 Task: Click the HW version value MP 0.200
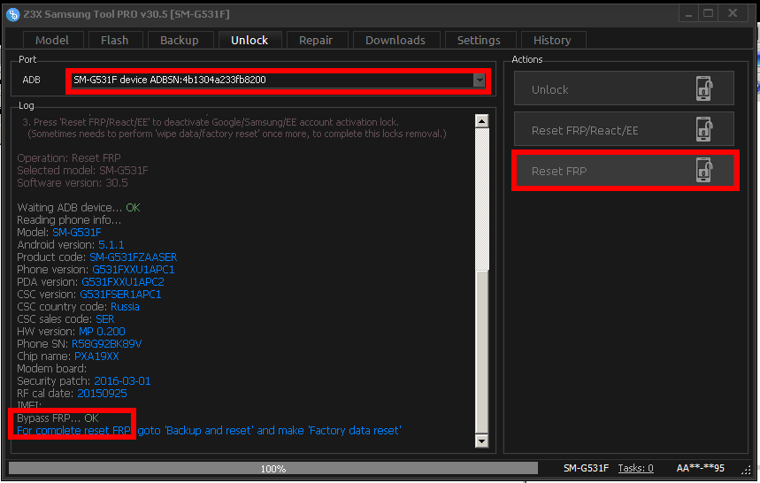click(102, 332)
